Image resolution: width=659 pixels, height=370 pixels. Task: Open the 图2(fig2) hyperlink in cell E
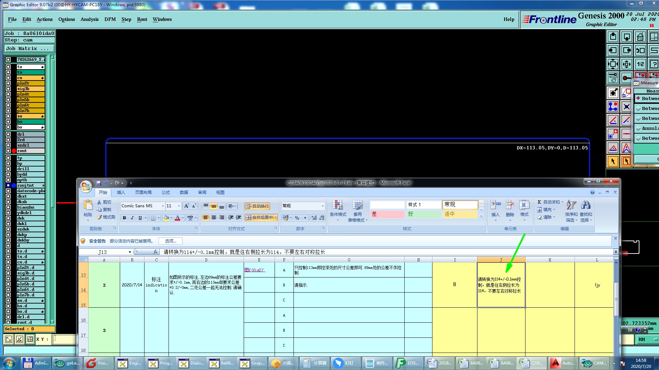click(x=255, y=270)
